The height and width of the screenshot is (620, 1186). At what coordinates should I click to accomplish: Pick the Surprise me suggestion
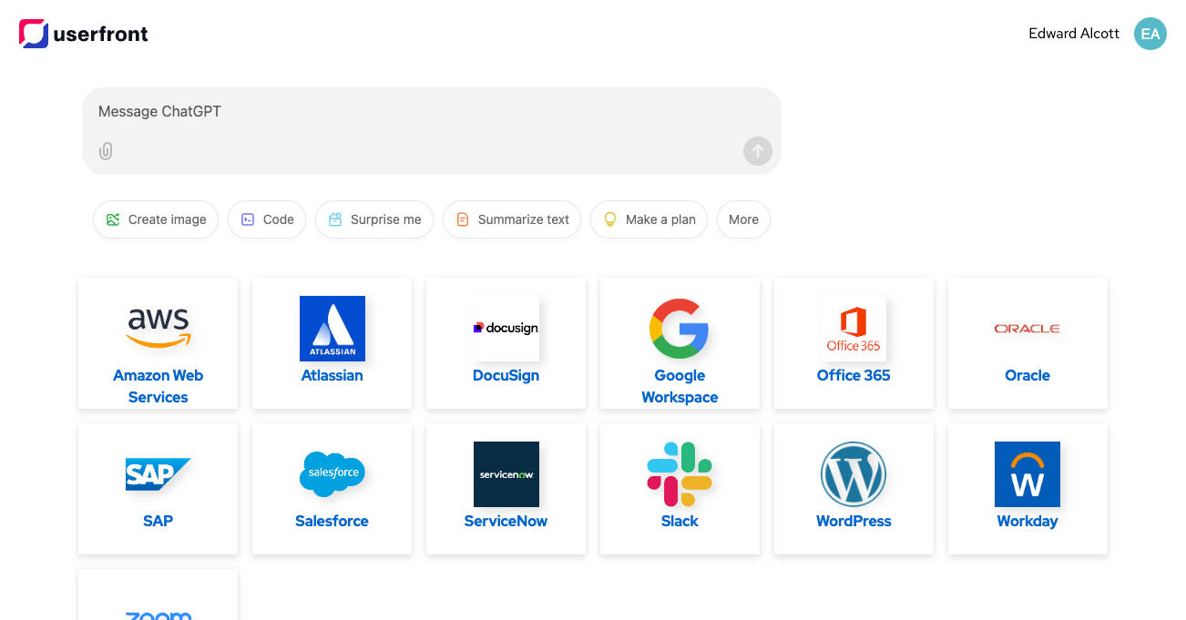[x=374, y=219]
